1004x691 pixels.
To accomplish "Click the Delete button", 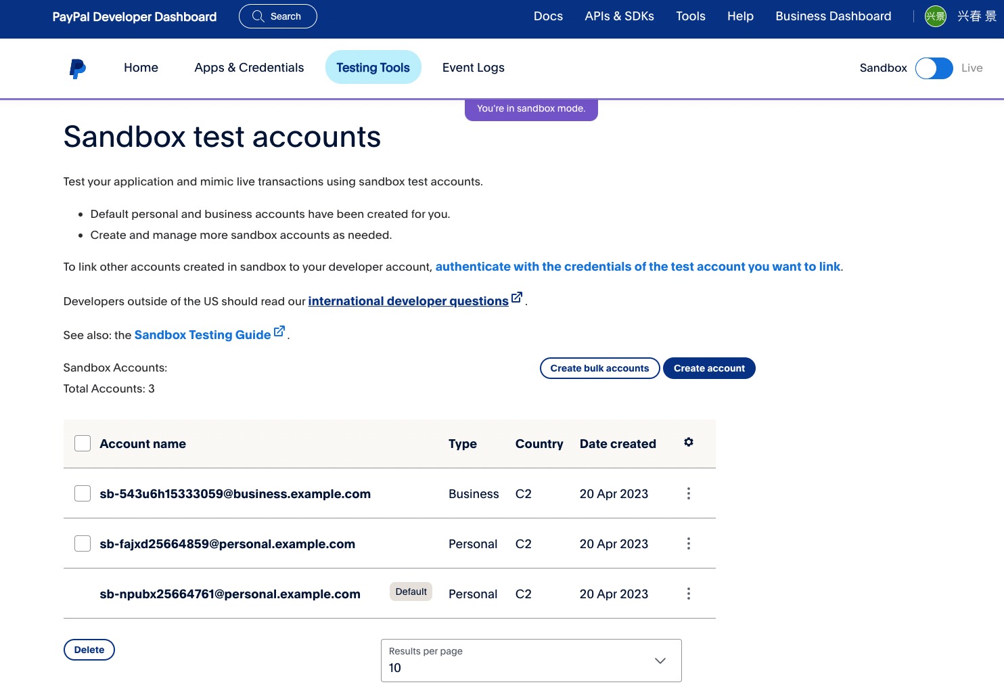I will 89,650.
